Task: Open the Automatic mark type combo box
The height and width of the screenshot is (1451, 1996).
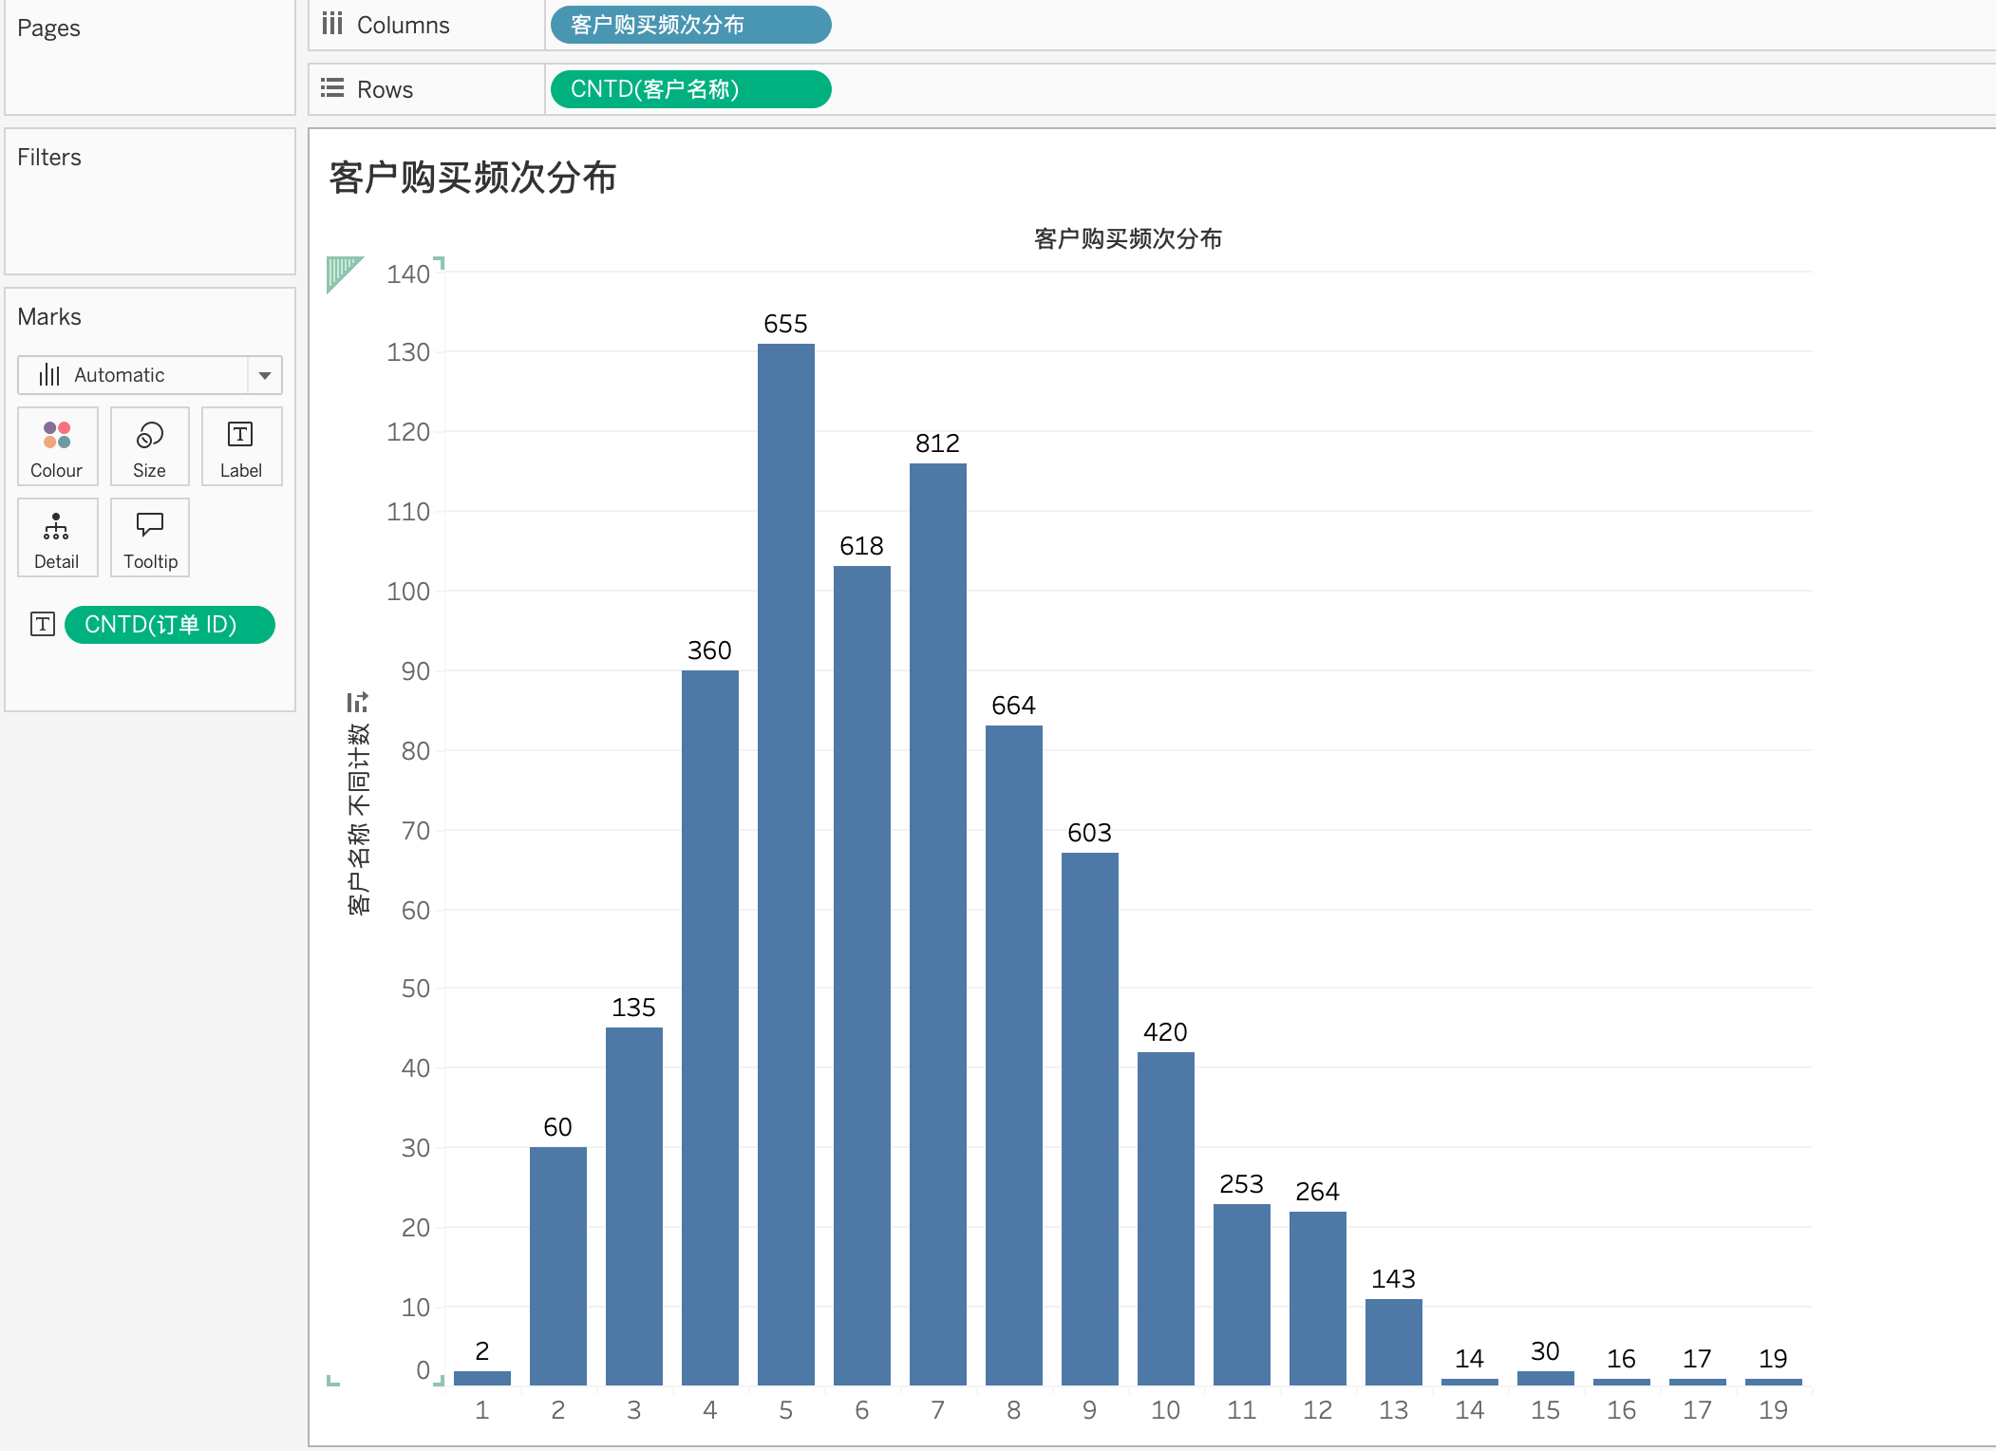Action: click(x=133, y=375)
